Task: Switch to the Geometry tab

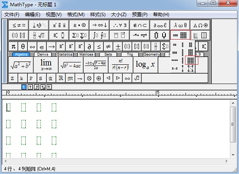Action: 152,54
